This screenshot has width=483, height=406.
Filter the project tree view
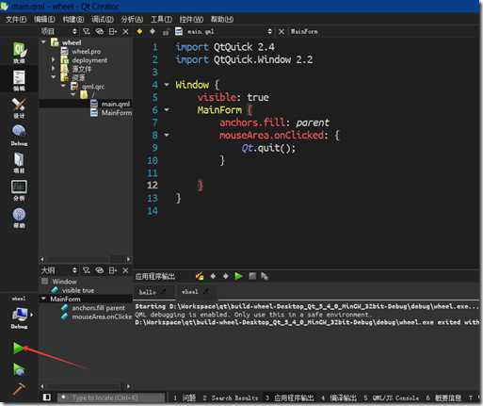(87, 31)
